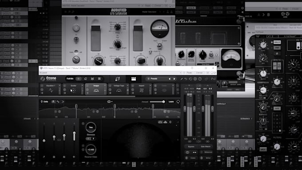The image size is (302, 170).
Task: Select the Imager module in Ozone
Action: click(x=96, y=89)
